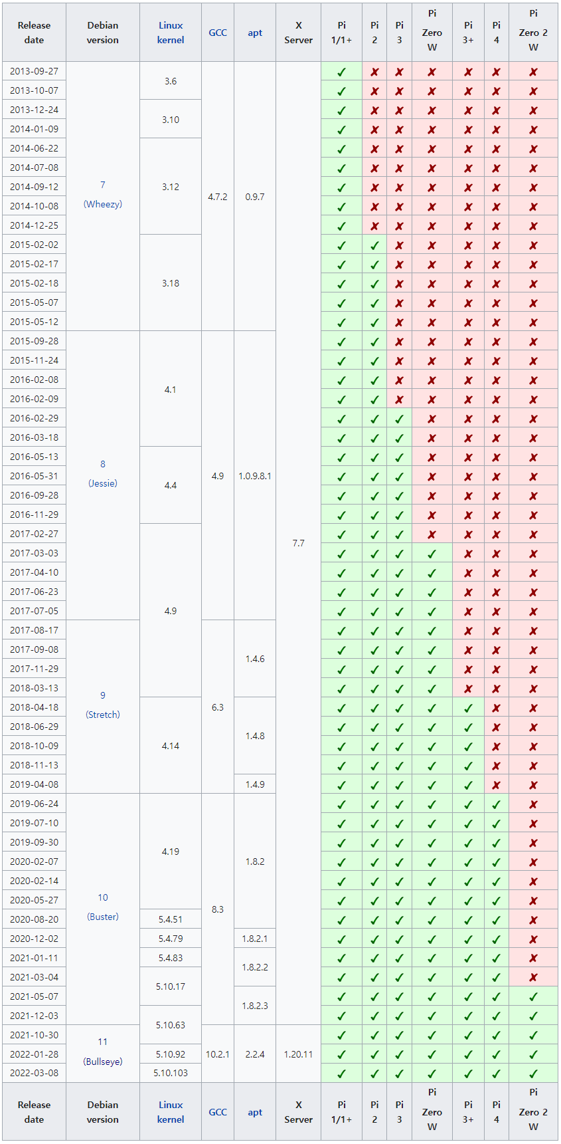Select release date 2019-06-24
Screen dimensions: 561x1144
(x=34, y=804)
